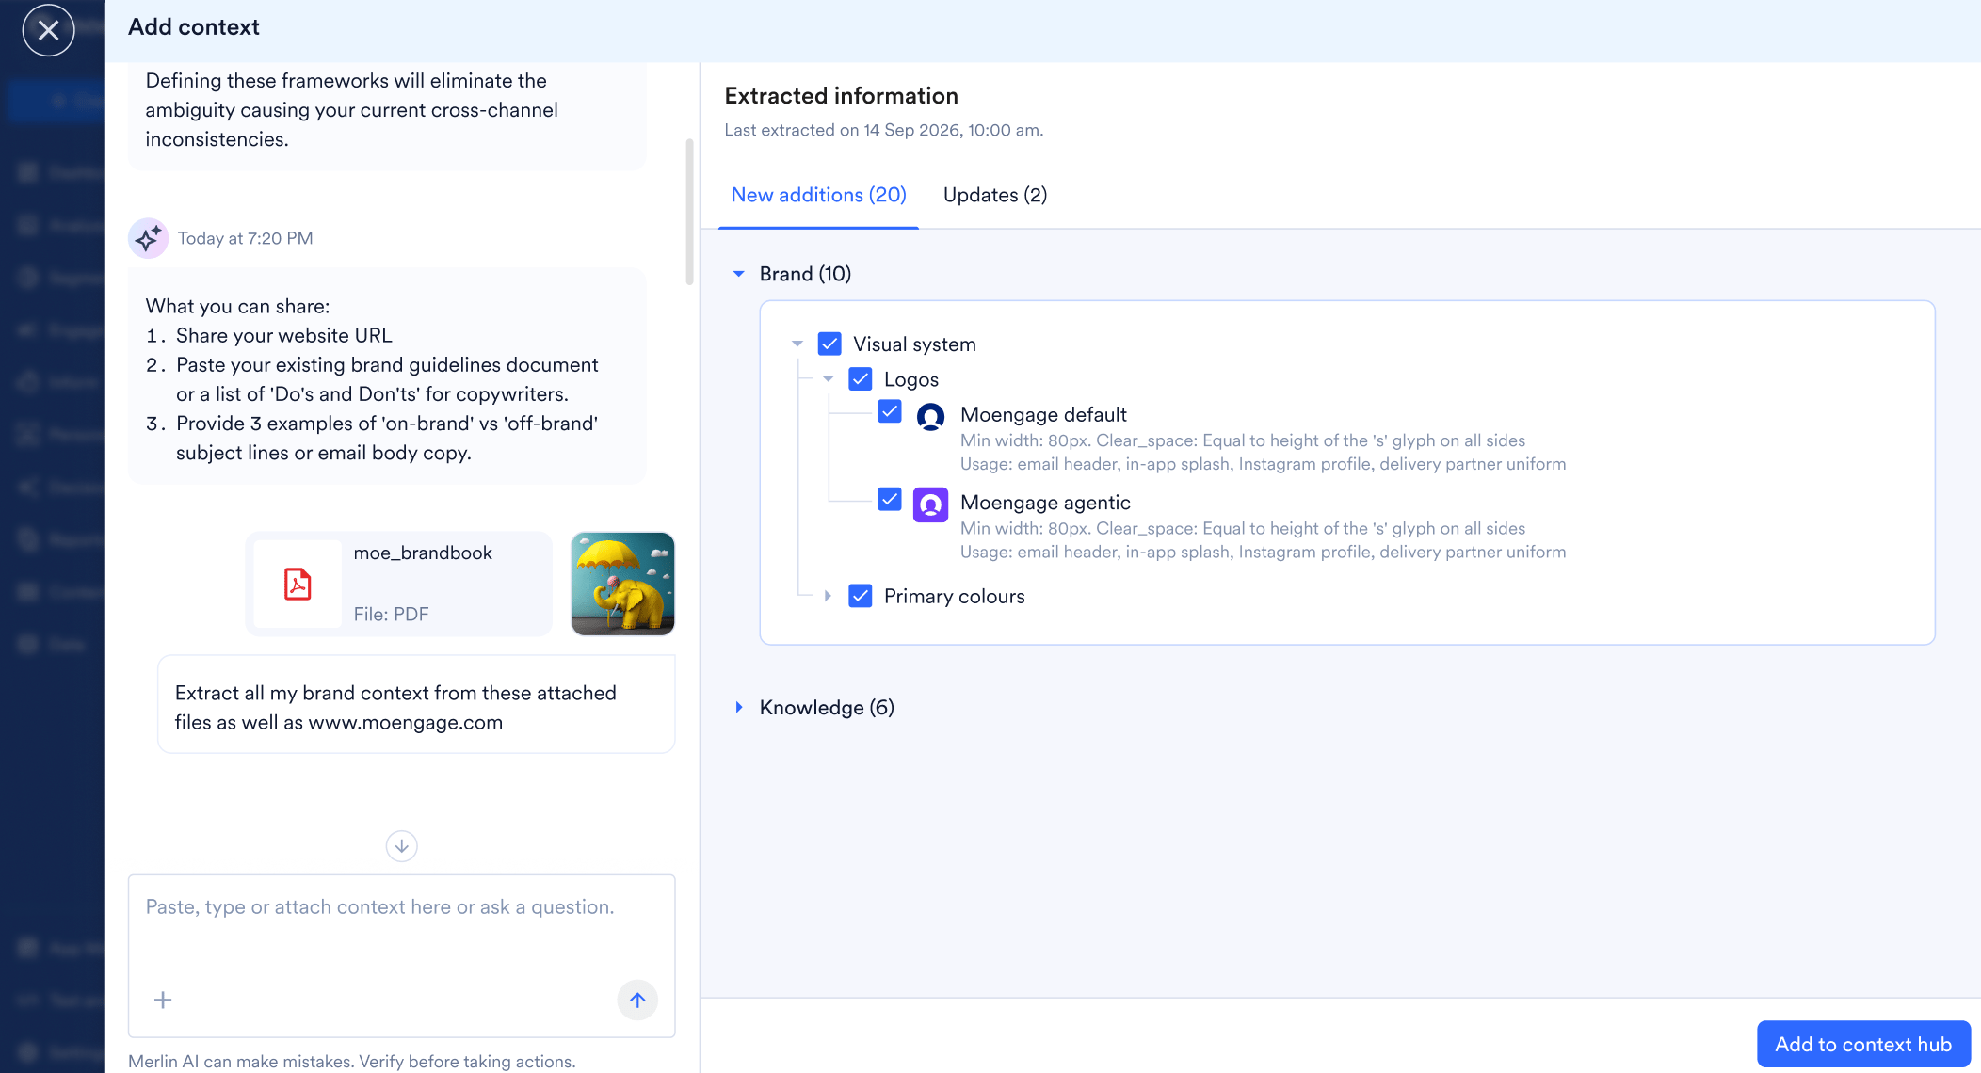Click the 'Last extracted on 14 Sep 2026' text
The image size is (1981, 1073).
pyautogui.click(x=884, y=130)
